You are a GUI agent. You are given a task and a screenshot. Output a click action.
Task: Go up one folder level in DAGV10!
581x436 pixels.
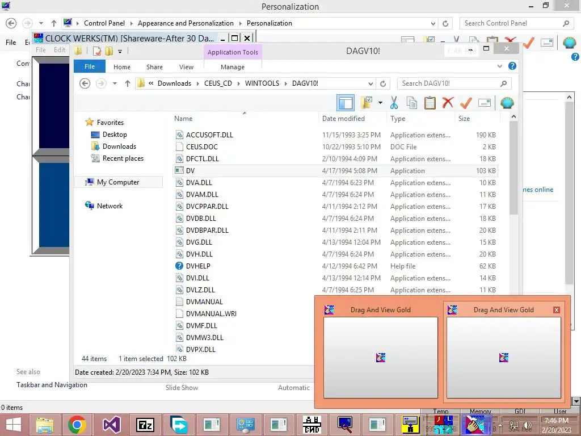128,83
